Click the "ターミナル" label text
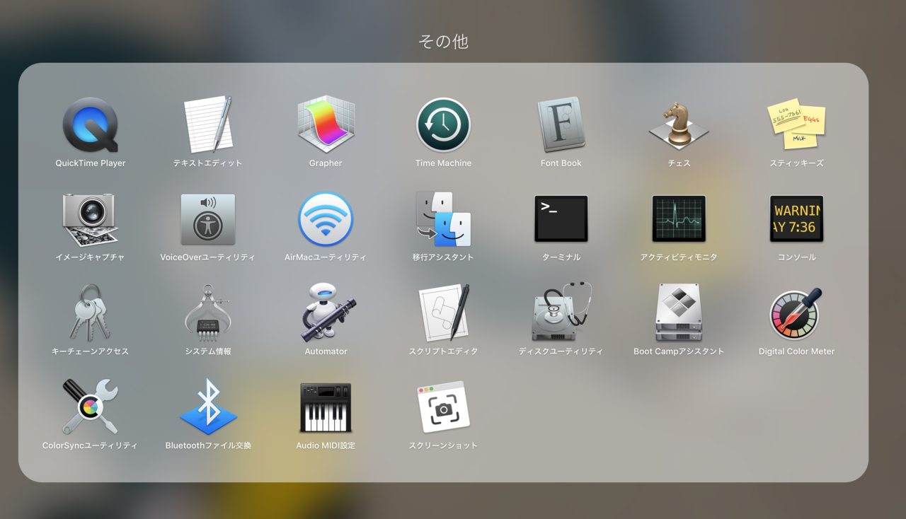 pyautogui.click(x=561, y=257)
